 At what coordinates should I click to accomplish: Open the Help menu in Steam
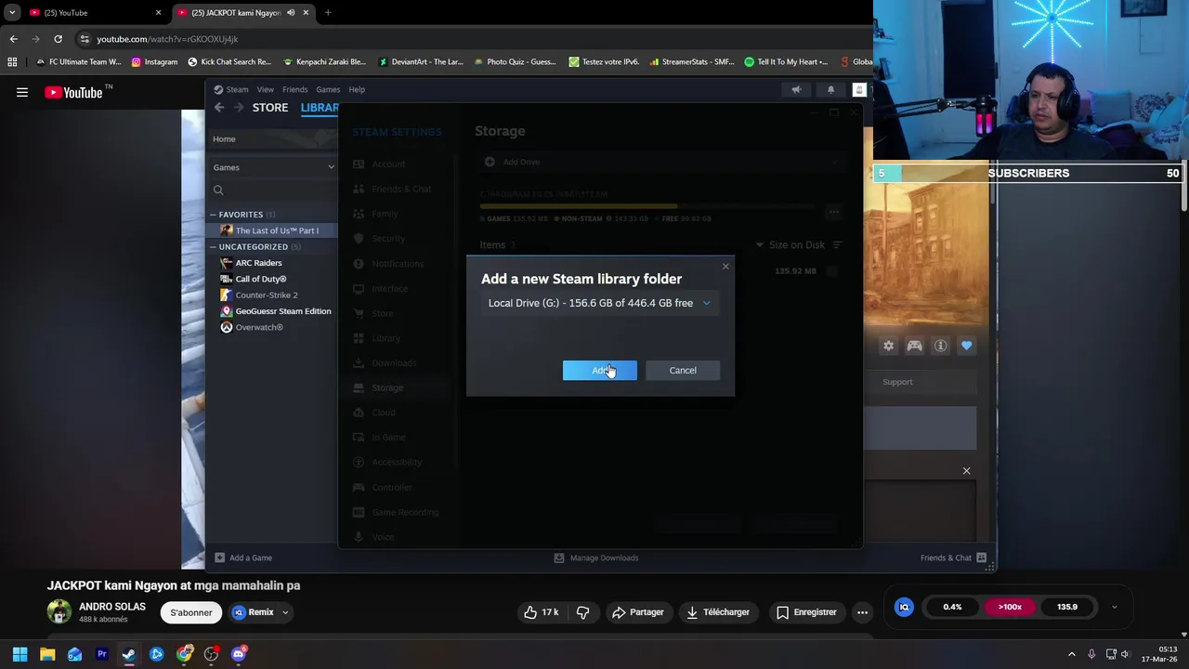[x=357, y=89]
